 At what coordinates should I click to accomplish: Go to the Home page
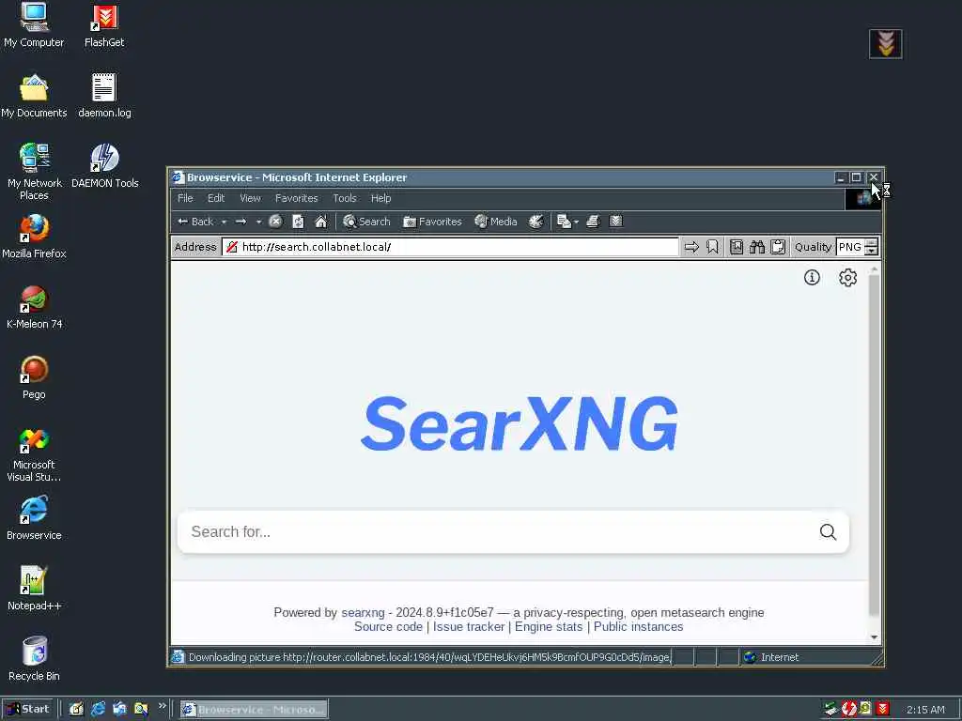pyautogui.click(x=321, y=222)
